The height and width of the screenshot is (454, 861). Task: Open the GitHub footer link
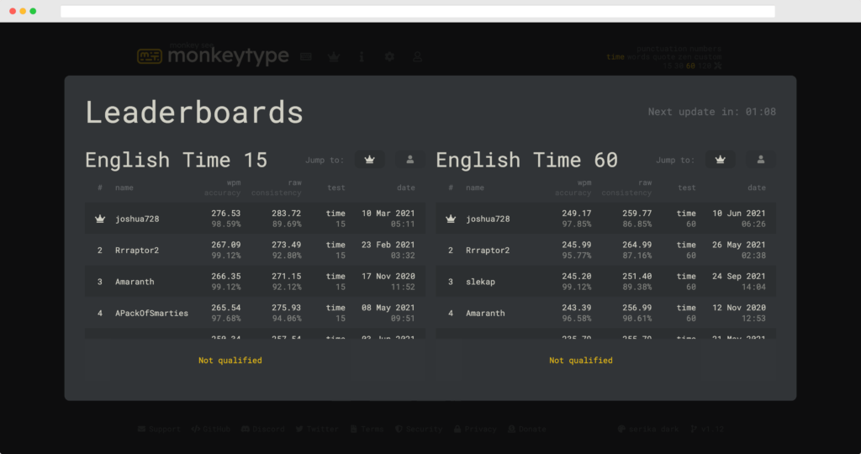(210, 429)
